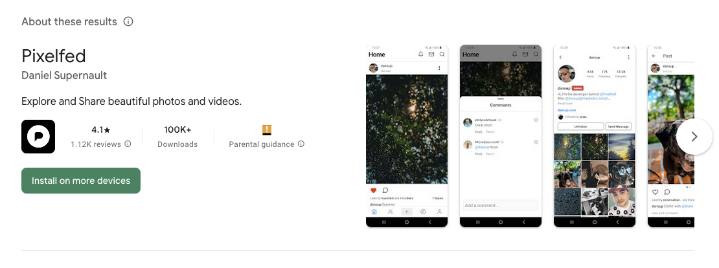Open Pixelfed app title
This screenshot has width=719, height=268.
[x=54, y=56]
